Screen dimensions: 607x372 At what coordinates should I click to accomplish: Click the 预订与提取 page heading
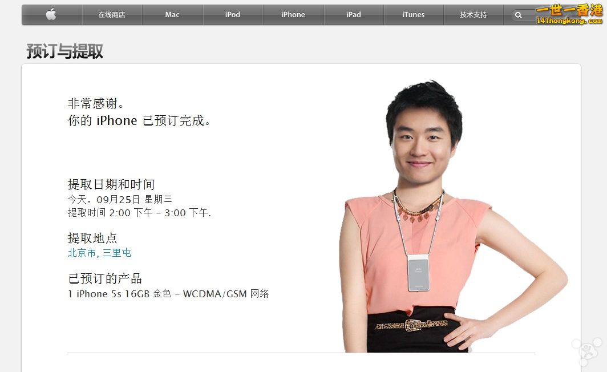pos(64,51)
